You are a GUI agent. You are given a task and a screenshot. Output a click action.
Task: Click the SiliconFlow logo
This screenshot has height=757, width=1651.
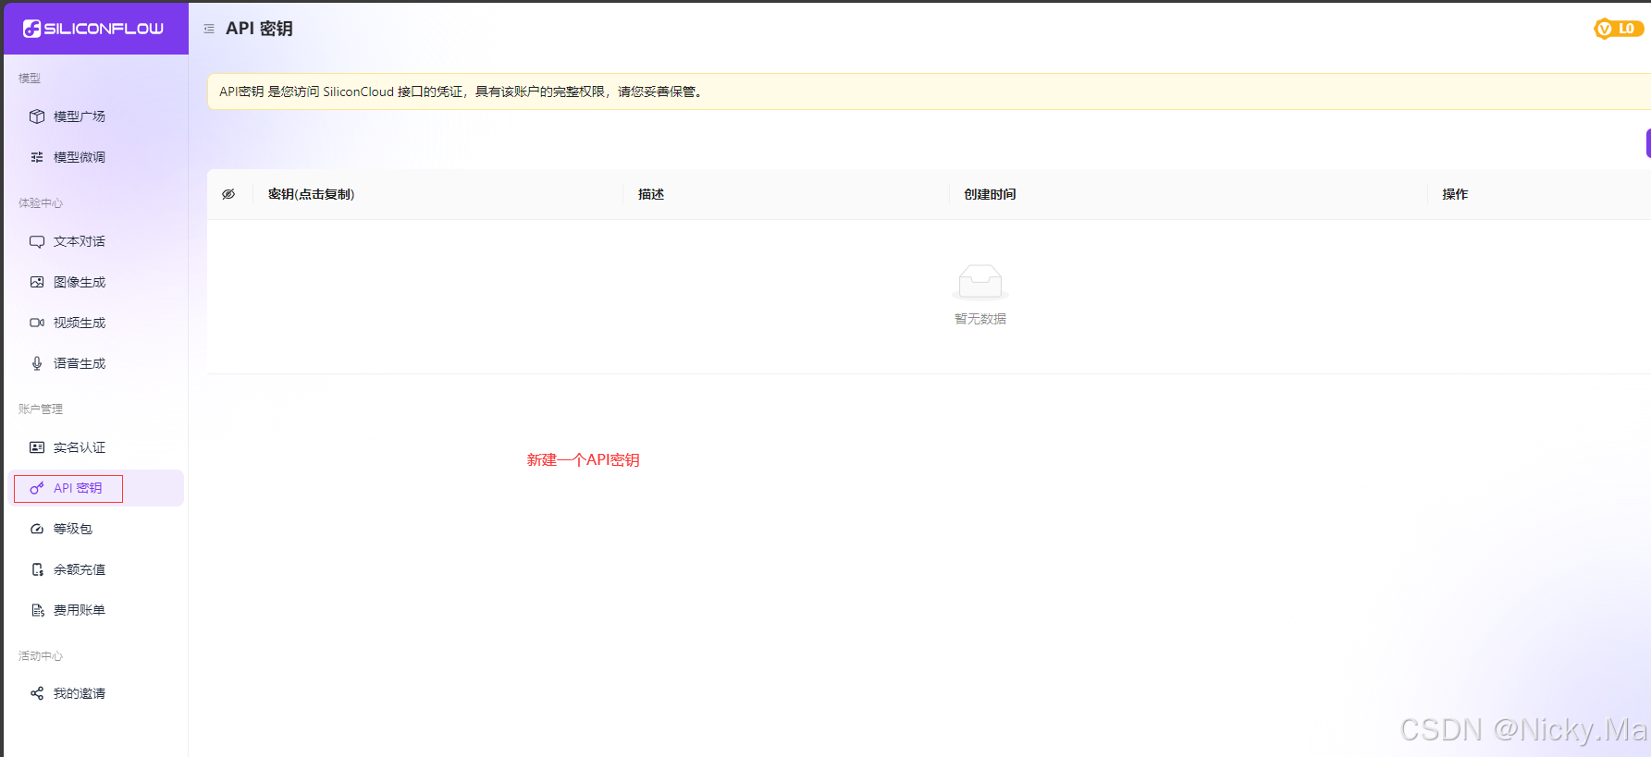pos(93,29)
